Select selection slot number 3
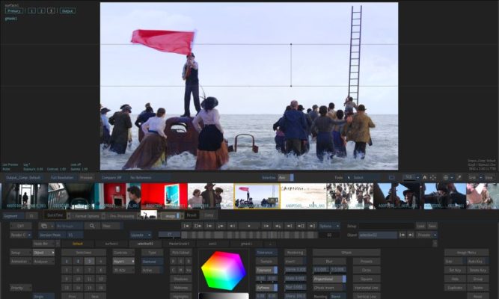Viewport: 499px width, 299px height. [x=90, y=261]
